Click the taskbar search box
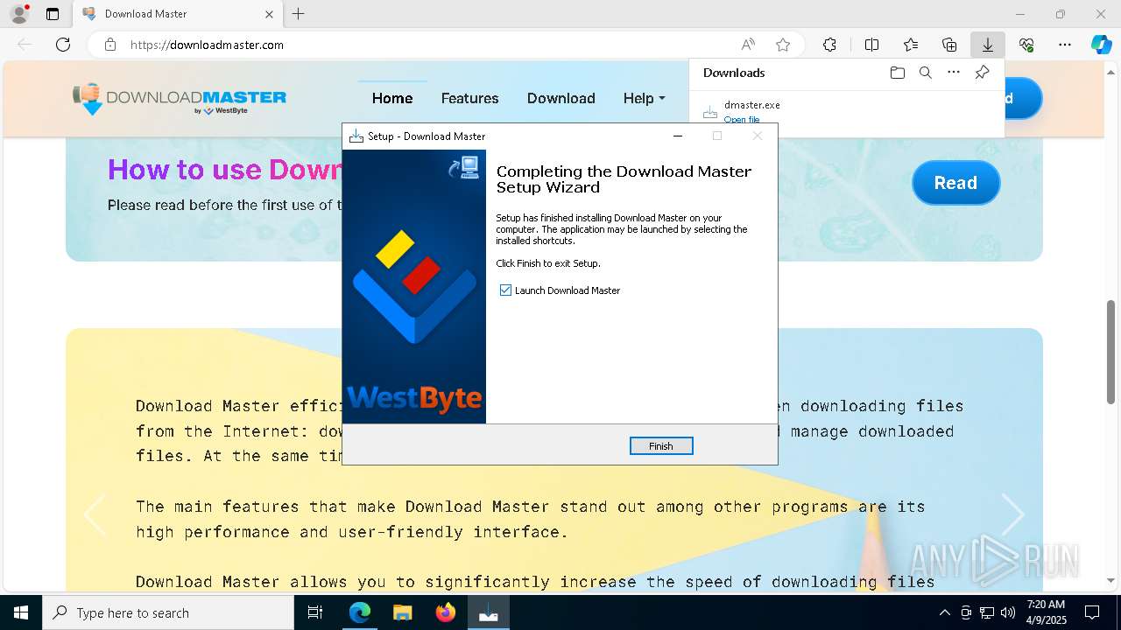1121x630 pixels. tap(168, 612)
